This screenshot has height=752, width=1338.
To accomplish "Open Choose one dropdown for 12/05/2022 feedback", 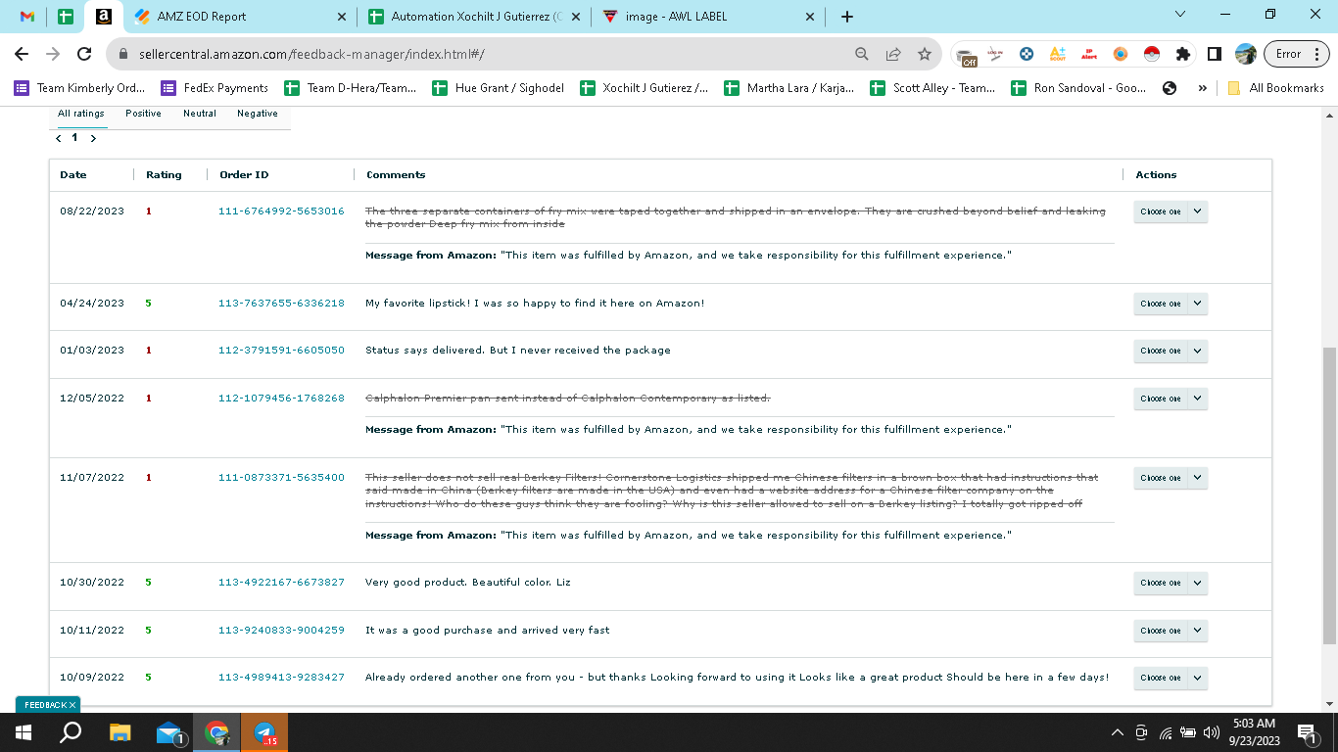I will pyautogui.click(x=1171, y=399).
